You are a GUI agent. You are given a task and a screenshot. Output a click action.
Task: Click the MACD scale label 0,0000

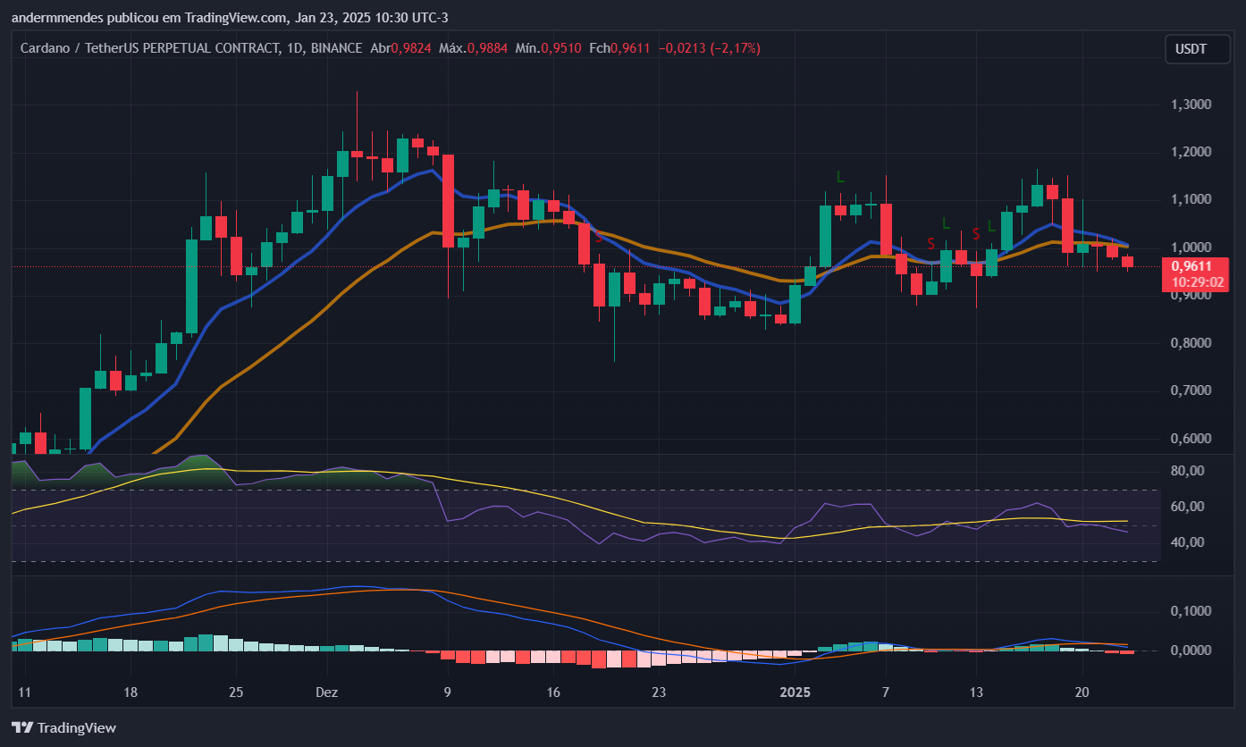(x=1191, y=650)
